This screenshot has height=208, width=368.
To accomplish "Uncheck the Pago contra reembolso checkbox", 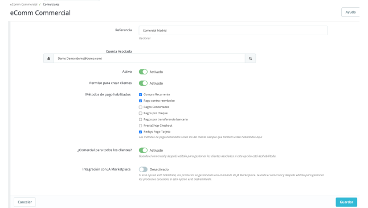I will (x=140, y=101).
